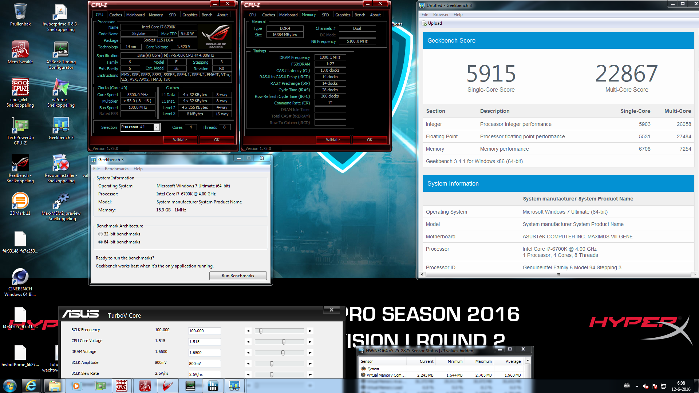Open the cpuz_x64 desktop shortcut
The height and width of the screenshot is (393, 699).
pyautogui.click(x=20, y=93)
